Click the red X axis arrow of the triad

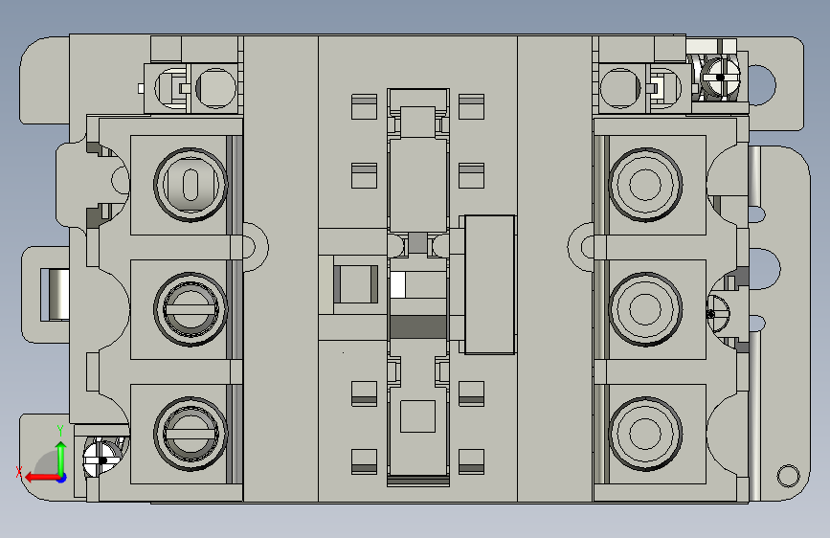[x=41, y=478]
